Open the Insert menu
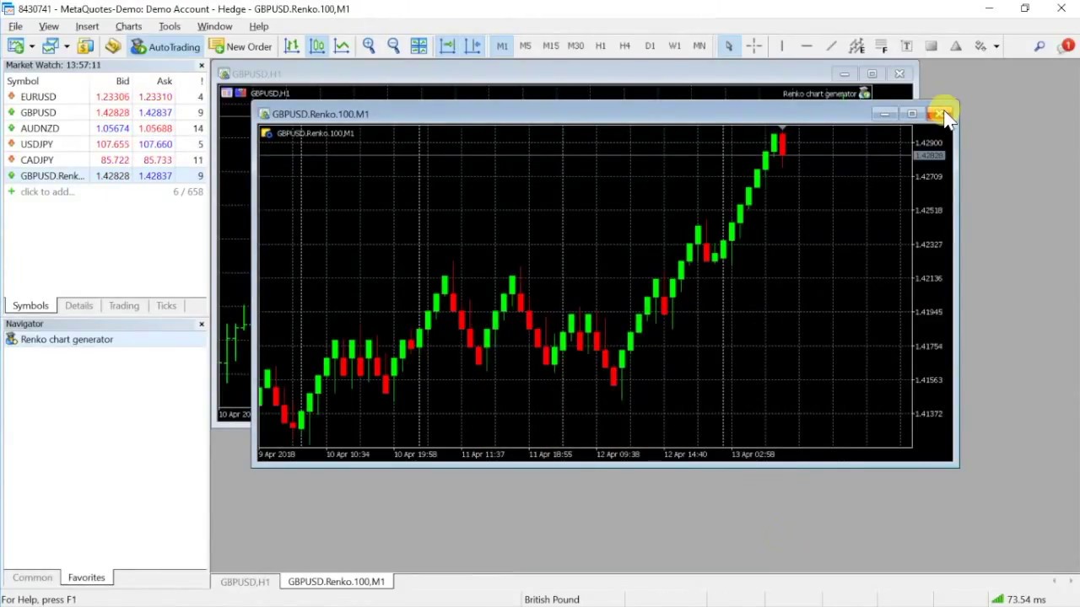This screenshot has width=1080, height=607. point(87,26)
